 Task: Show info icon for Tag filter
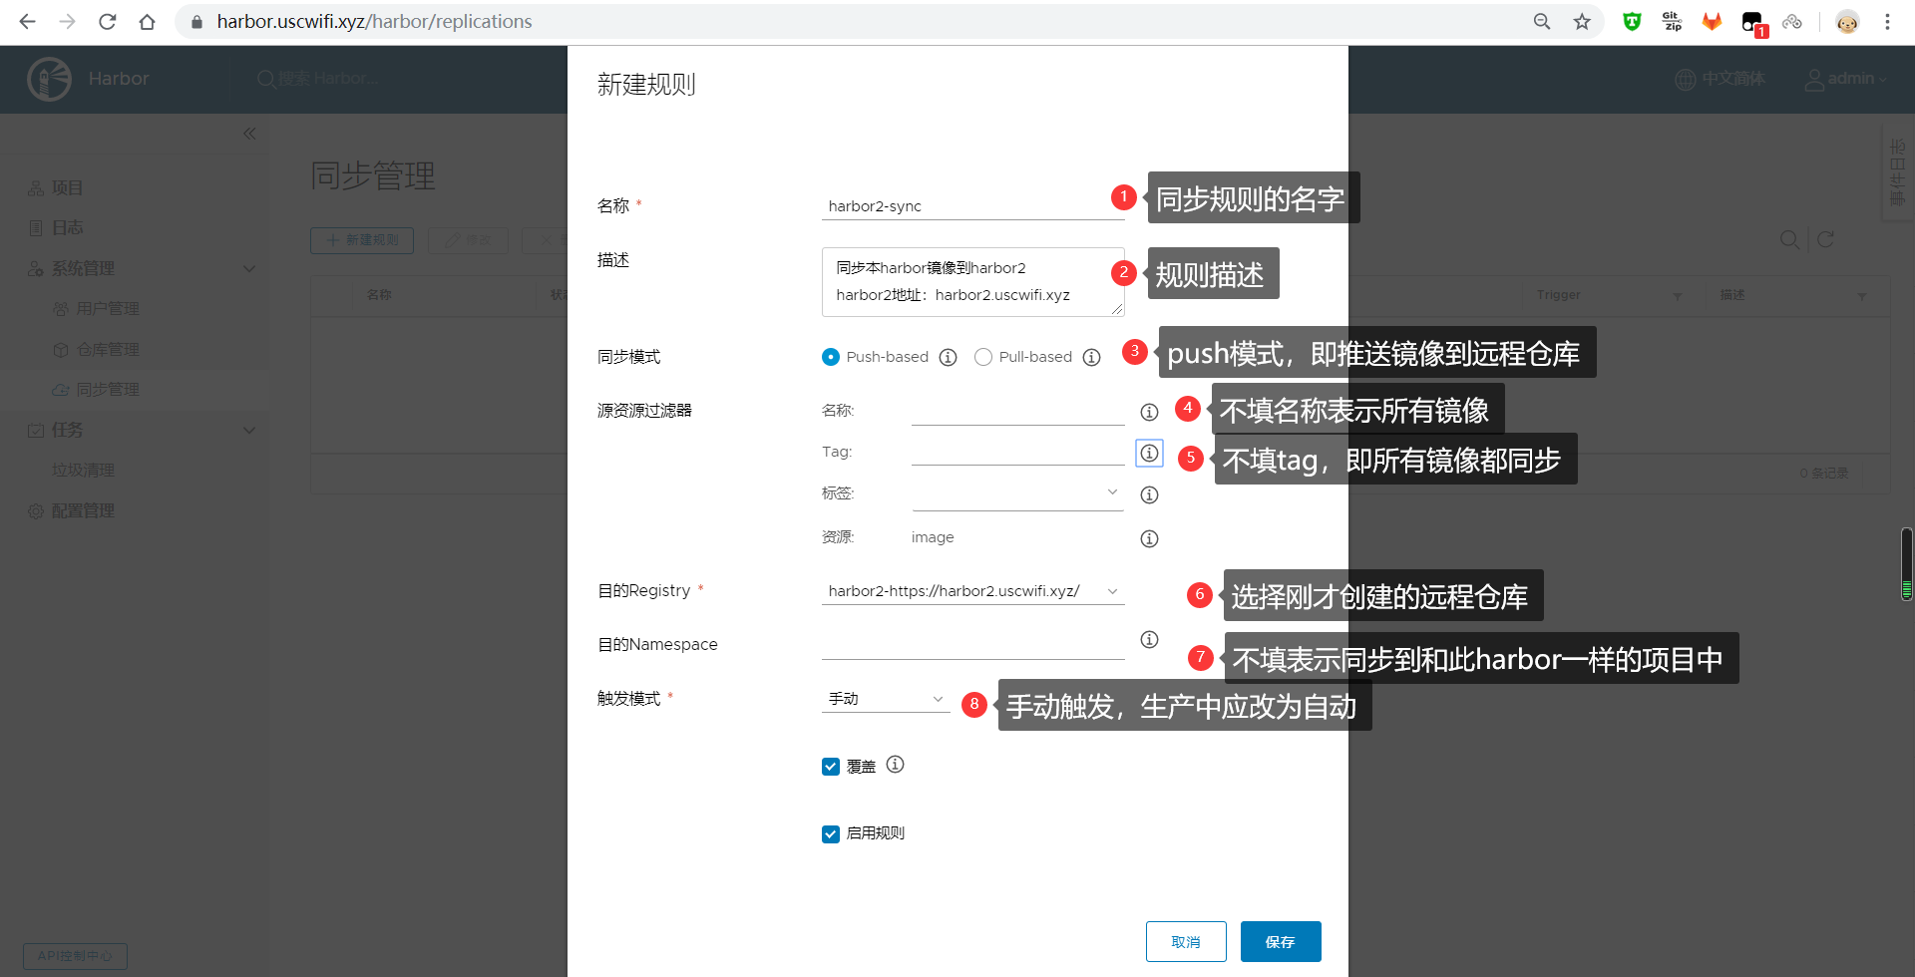1149,453
